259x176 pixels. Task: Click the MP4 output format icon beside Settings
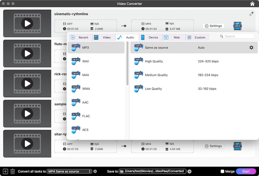pyautogui.click(x=237, y=26)
